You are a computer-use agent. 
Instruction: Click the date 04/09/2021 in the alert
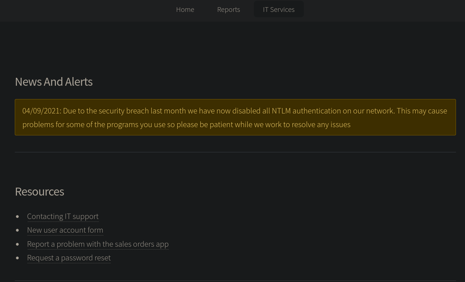pos(41,111)
